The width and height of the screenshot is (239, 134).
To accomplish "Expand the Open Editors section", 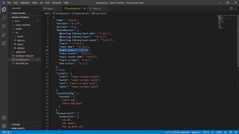I will tap(25, 13).
